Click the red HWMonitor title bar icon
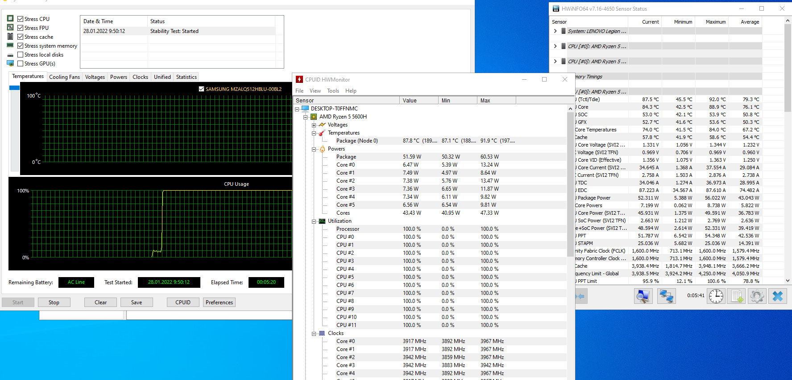This screenshot has height=380, width=792. pos(299,79)
